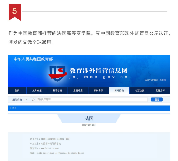Click the line 颁发的文凭全球通用

[31, 42]
